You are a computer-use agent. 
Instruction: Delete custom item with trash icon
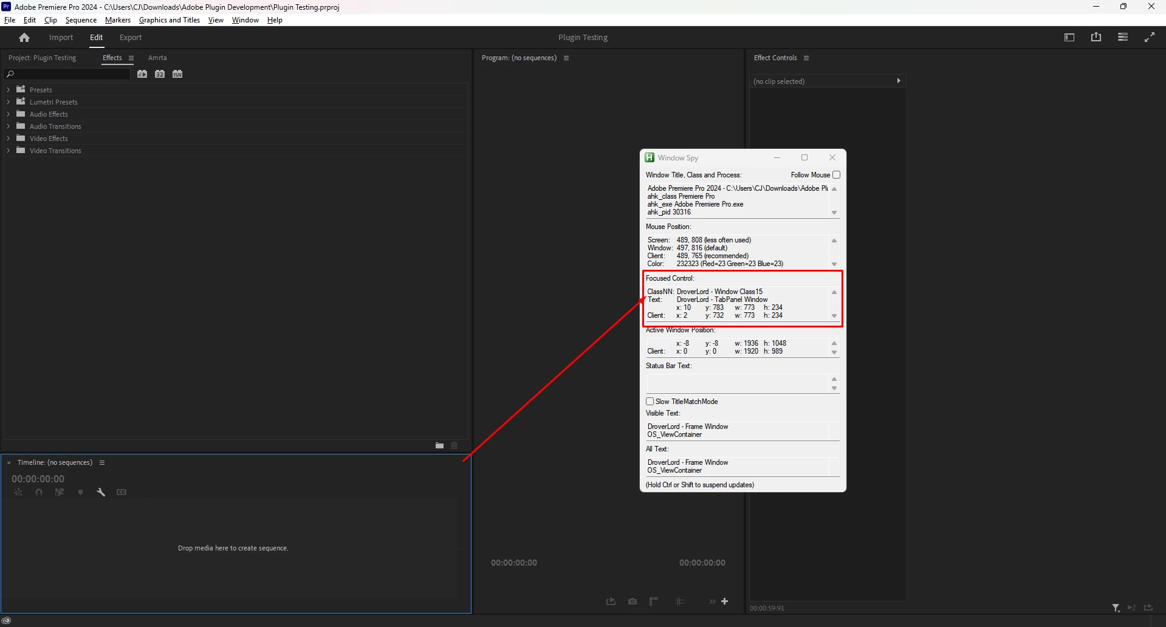454,445
